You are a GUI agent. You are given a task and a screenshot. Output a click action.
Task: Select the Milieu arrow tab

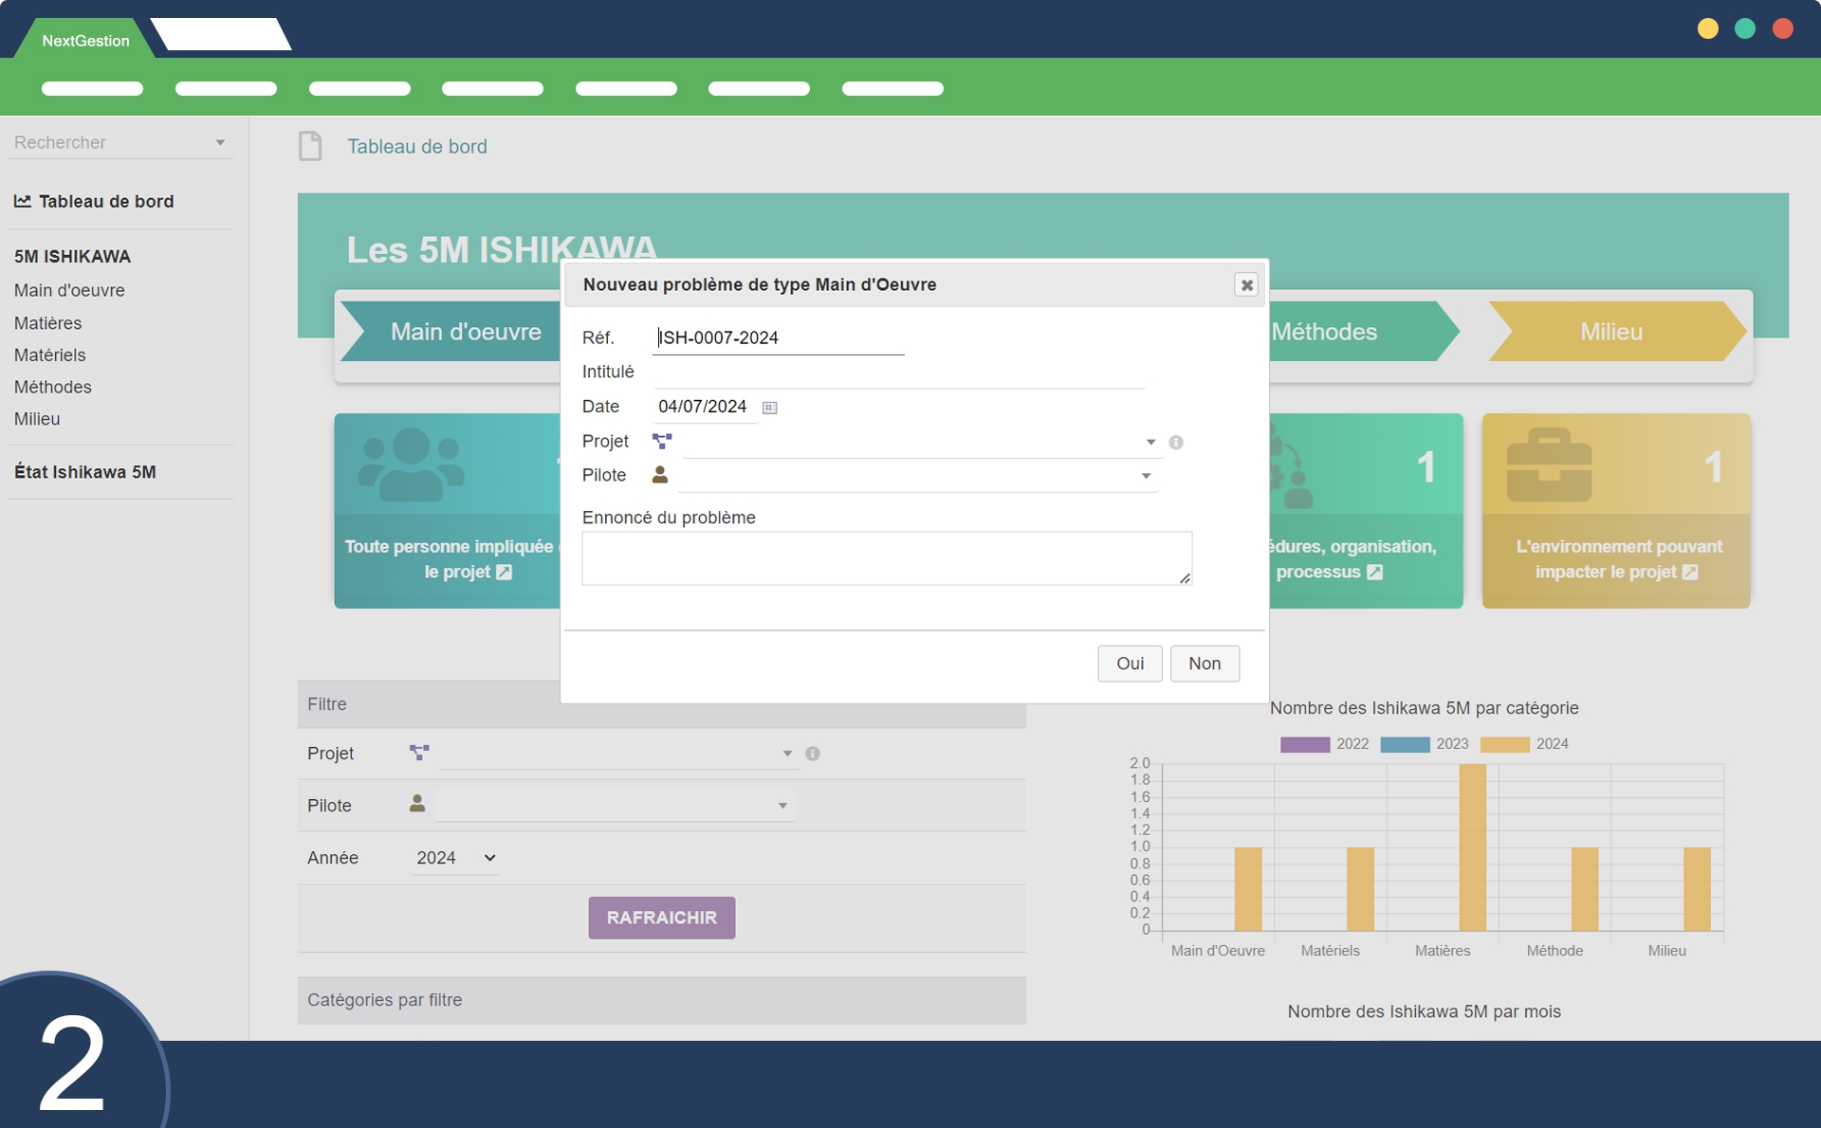pyautogui.click(x=1612, y=332)
